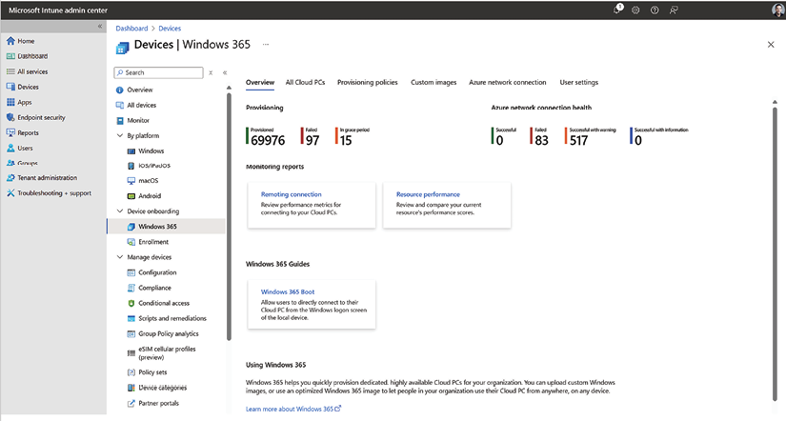Open settings gear in top bar
The image size is (786, 421).
click(x=635, y=10)
